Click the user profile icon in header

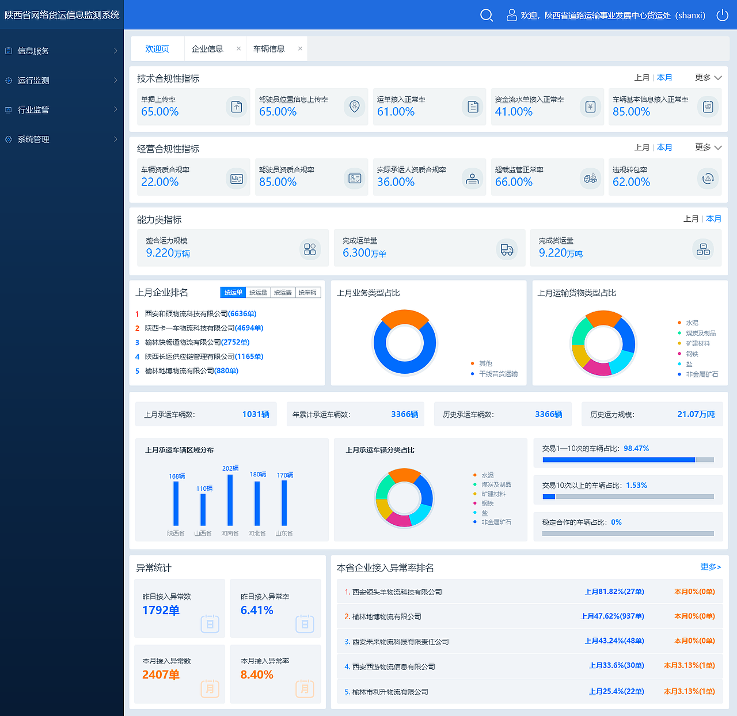tap(511, 15)
